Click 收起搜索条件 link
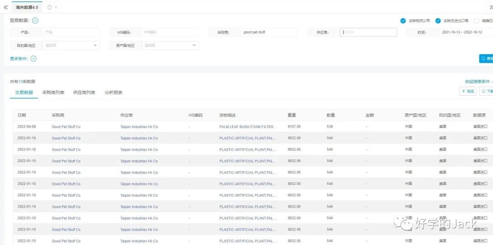This screenshot has width=493, height=245. point(477,82)
